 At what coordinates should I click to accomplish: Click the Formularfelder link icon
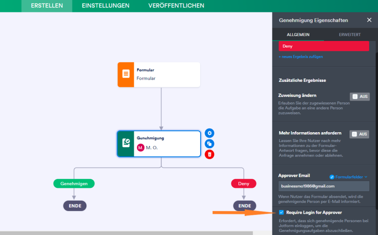[x=332, y=177]
